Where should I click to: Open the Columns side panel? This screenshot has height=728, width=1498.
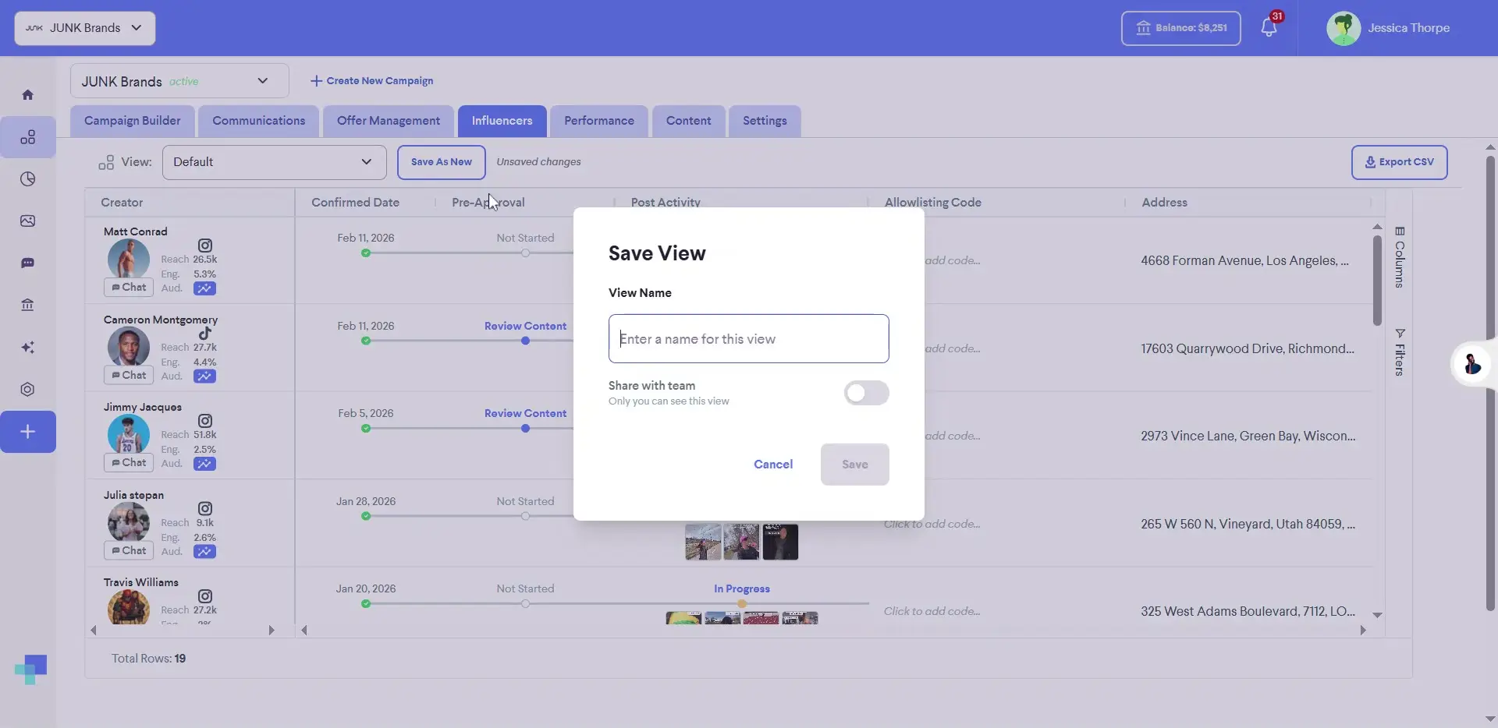(1400, 258)
